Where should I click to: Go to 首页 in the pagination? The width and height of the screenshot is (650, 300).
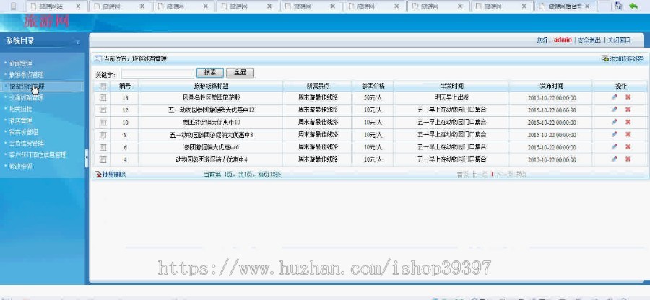pos(462,175)
